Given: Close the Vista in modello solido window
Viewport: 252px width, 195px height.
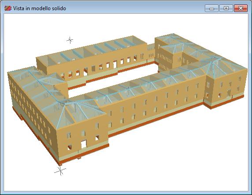Looking at the screenshot, I should (x=241, y=8).
